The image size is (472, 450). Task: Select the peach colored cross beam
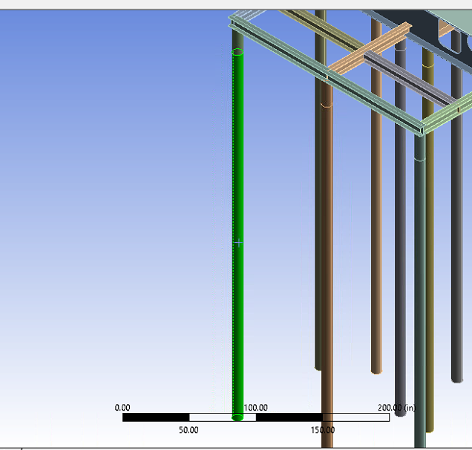click(370, 48)
